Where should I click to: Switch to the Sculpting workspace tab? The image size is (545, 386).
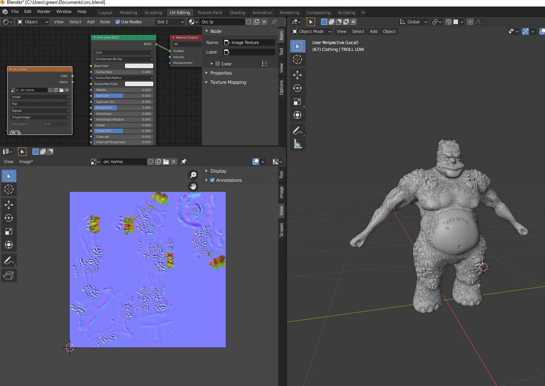(153, 13)
